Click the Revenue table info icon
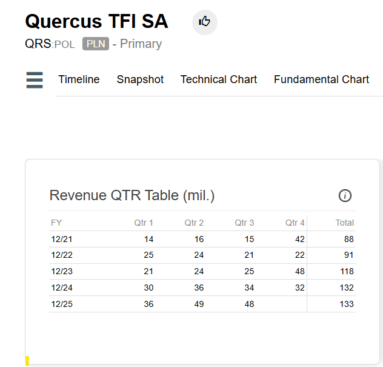 [x=345, y=195]
